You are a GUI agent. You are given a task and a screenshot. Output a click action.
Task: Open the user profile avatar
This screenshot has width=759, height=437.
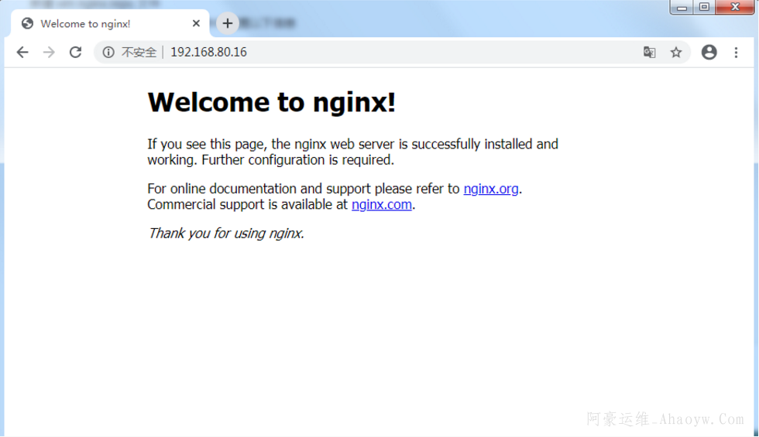[x=709, y=53]
